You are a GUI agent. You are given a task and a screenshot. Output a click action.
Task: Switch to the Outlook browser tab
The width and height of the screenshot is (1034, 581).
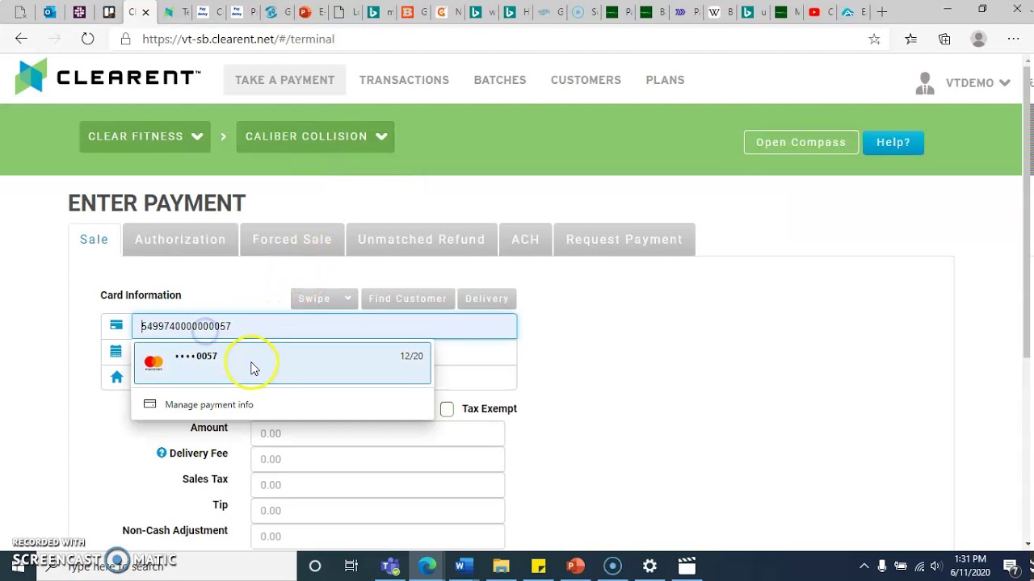[49, 12]
